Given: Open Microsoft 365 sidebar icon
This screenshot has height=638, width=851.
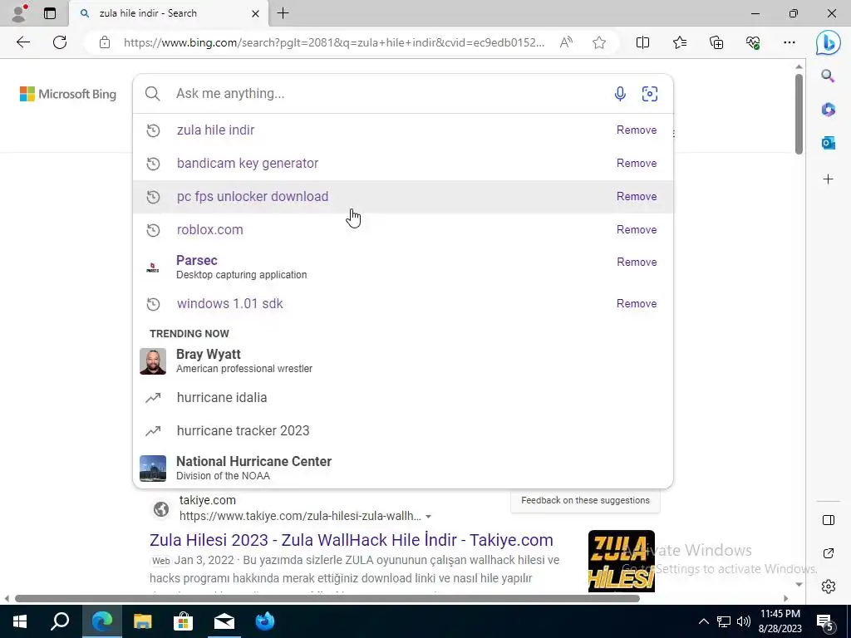Looking at the screenshot, I should point(828,110).
